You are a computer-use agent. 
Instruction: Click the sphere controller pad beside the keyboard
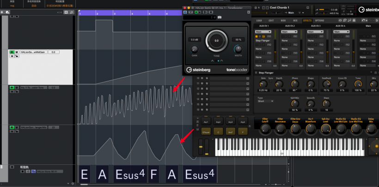tap(374, 146)
